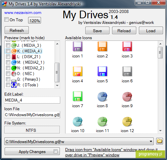Select the red floppy icon 3
167x160 pixels.
(127, 46)
